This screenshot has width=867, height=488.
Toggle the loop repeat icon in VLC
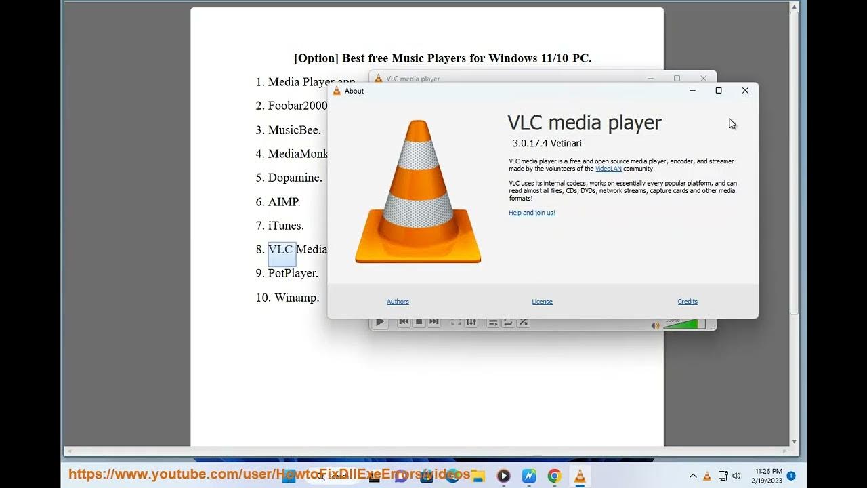coord(508,322)
